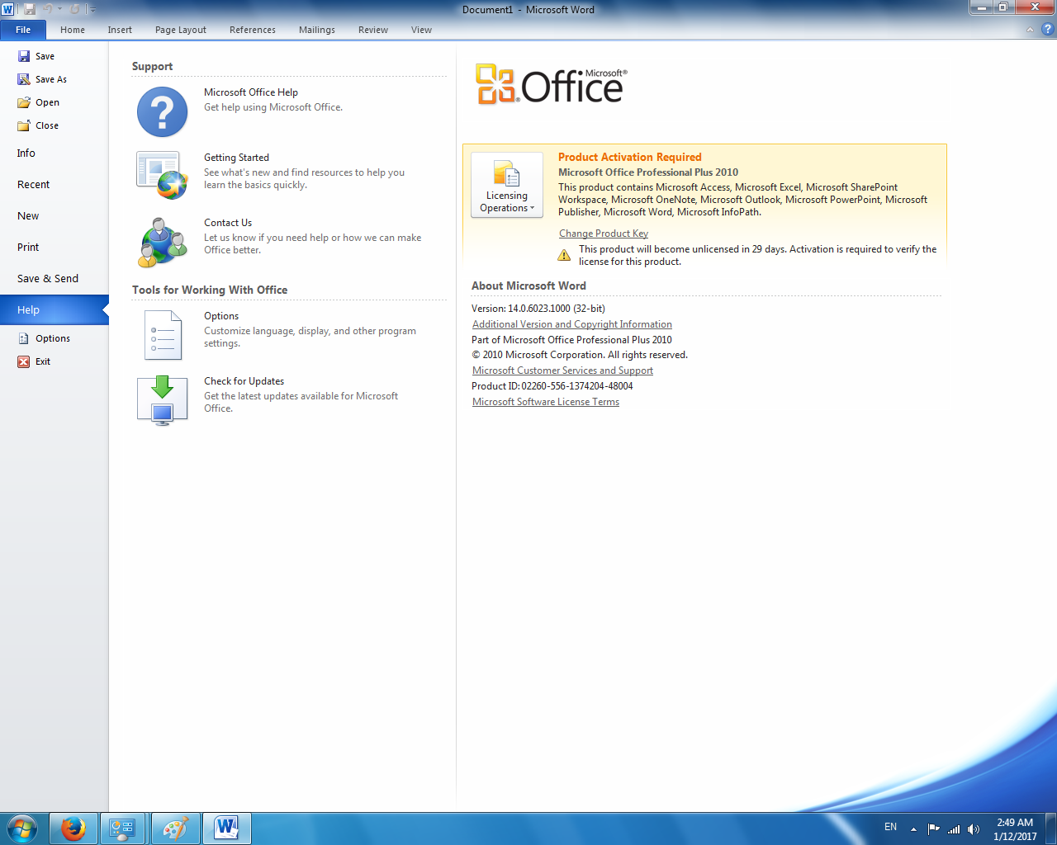Click the activation warning triangle icon
The image size is (1057, 845).
point(564,255)
